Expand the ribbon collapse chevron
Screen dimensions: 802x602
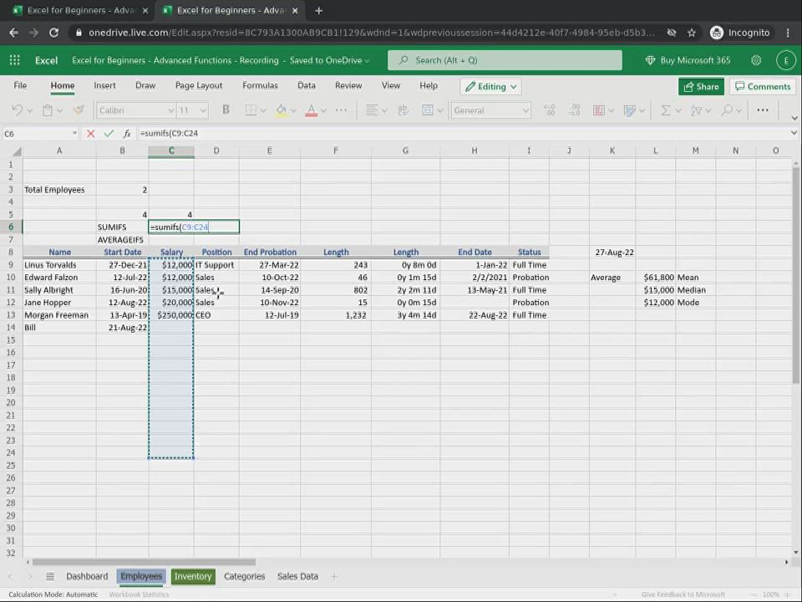pos(794,118)
